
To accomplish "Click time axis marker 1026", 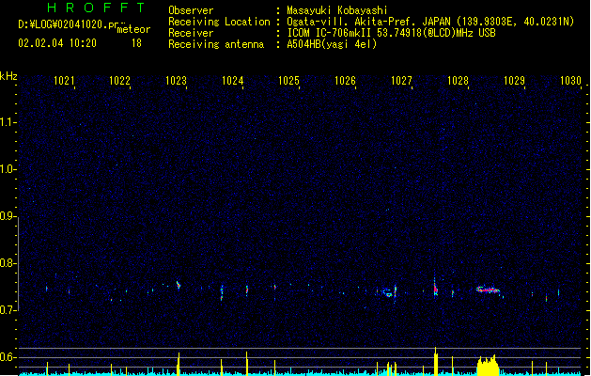I will (x=345, y=81).
